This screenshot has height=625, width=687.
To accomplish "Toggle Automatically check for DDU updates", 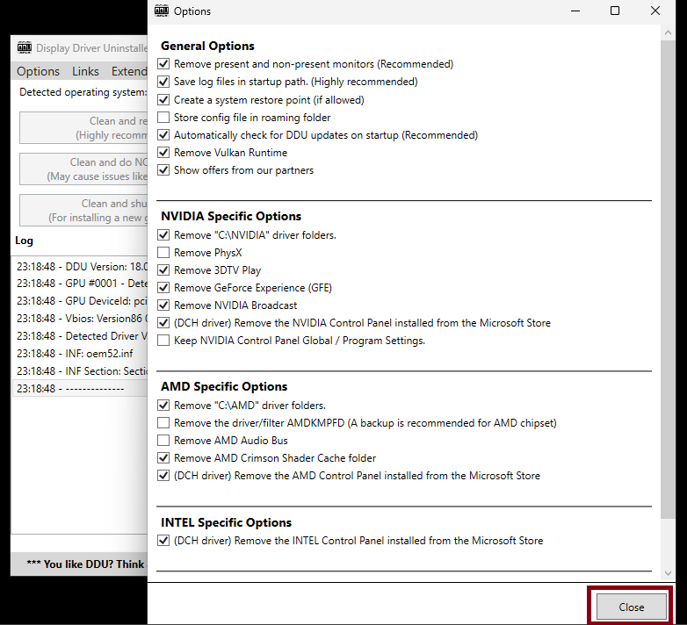I will click(x=163, y=135).
